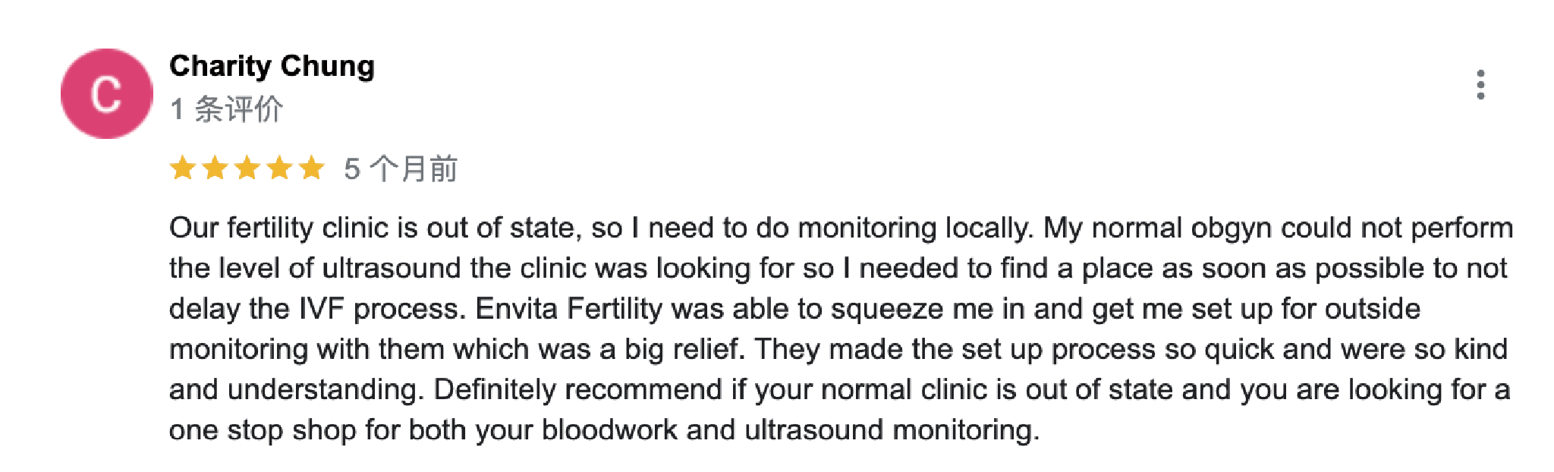Click the third rating star
The width and height of the screenshot is (1554, 472).
coord(247,168)
